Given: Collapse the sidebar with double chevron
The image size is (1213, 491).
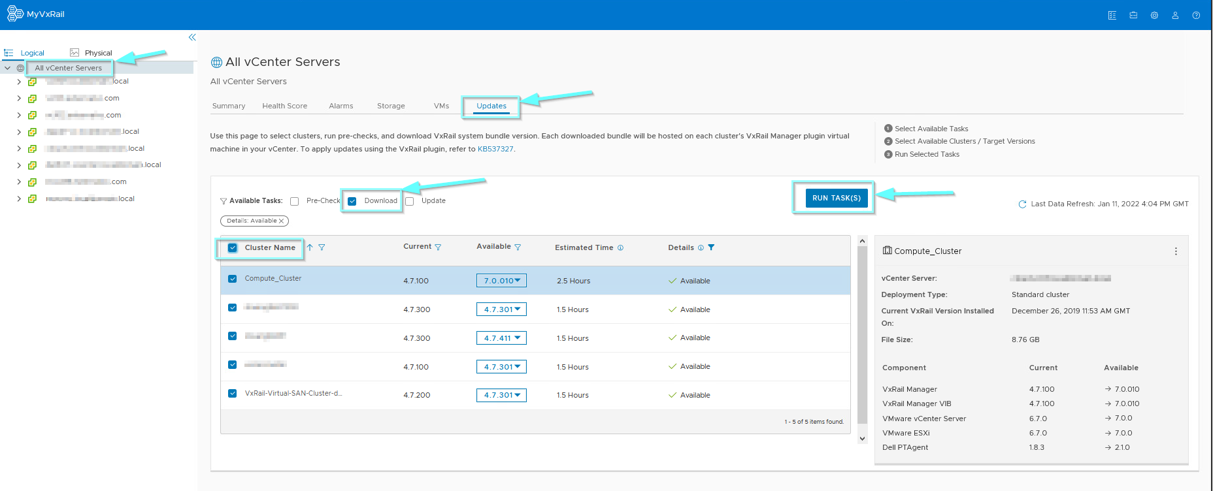Looking at the screenshot, I should pos(192,37).
